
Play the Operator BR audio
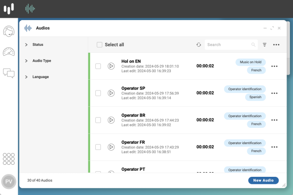[x=111, y=120]
